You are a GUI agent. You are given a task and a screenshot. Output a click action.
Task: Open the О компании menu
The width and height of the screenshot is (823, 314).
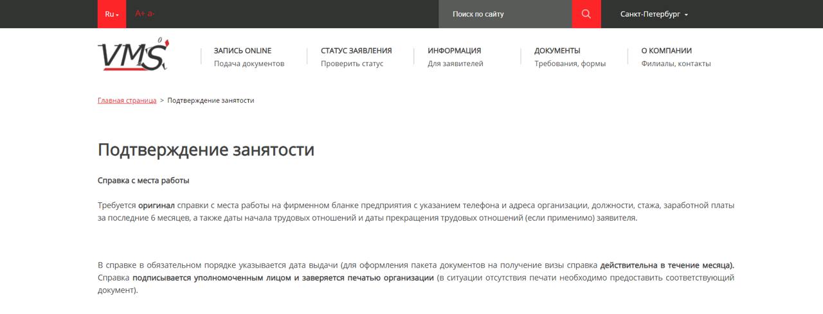pos(666,51)
